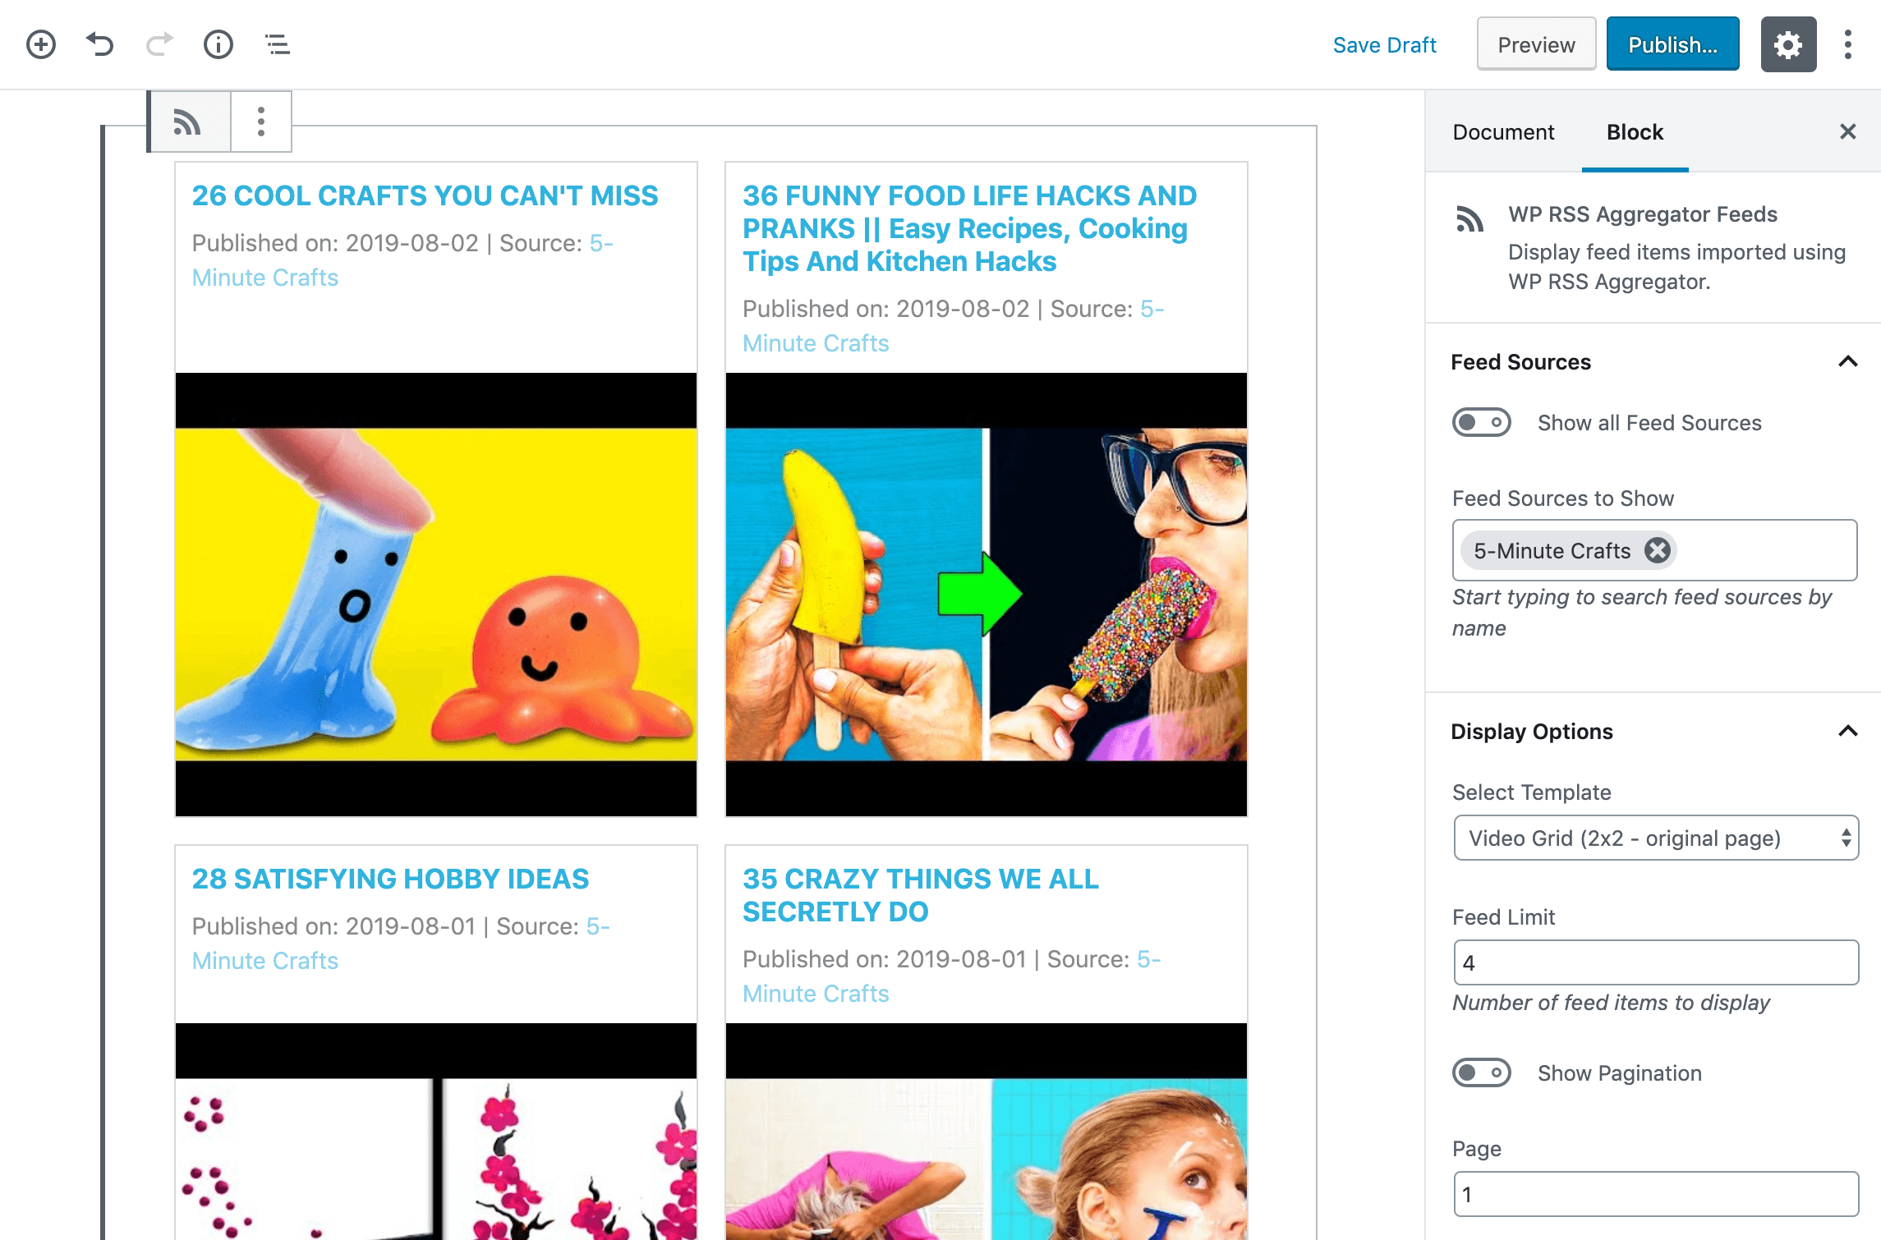The image size is (1881, 1240).
Task: Open the 26 Cool Crafts You Can't Miss title
Action: (x=425, y=195)
